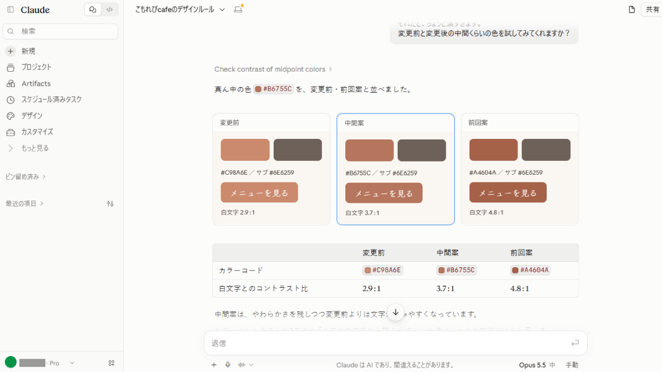This screenshot has width=662, height=372.
Task: Click the 2.9:1 contrast value in table
Action: (372, 288)
